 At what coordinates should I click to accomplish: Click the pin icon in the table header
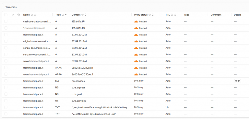[x=13, y=15]
